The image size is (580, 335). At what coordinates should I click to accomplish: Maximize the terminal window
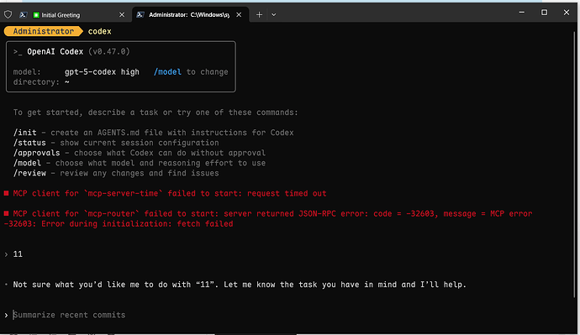tap(544, 13)
